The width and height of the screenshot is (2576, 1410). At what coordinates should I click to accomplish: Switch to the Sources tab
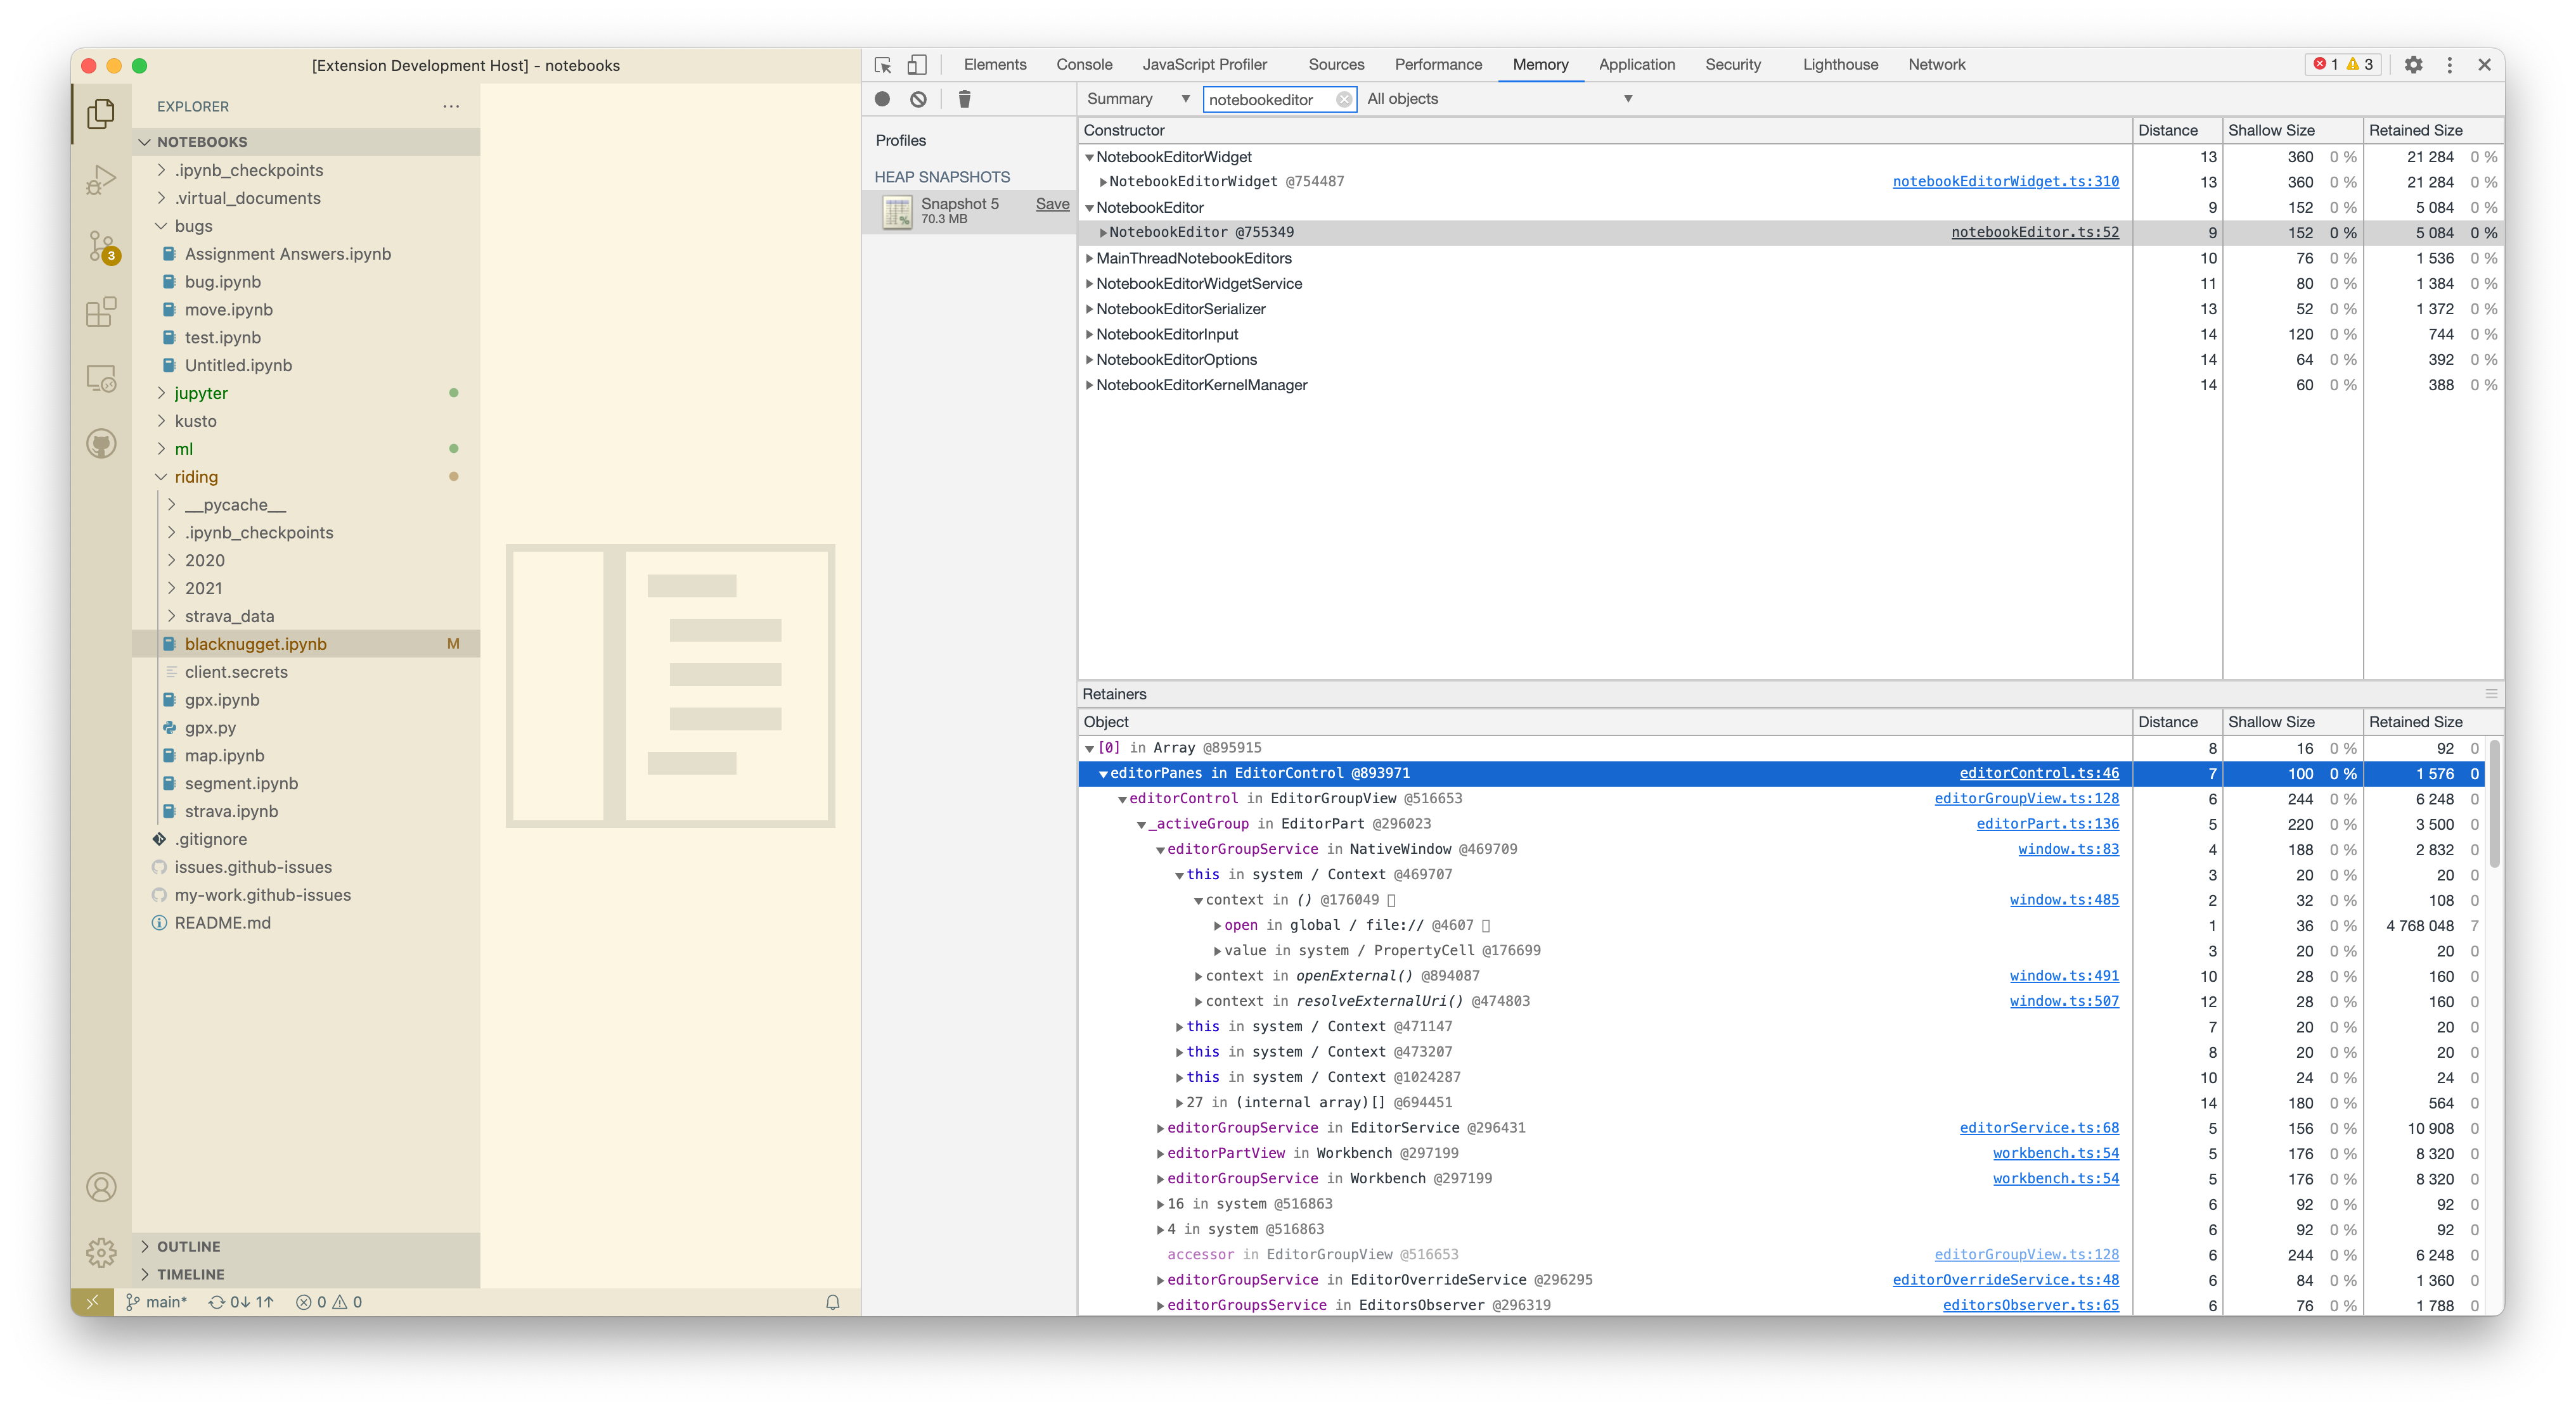coord(1336,65)
